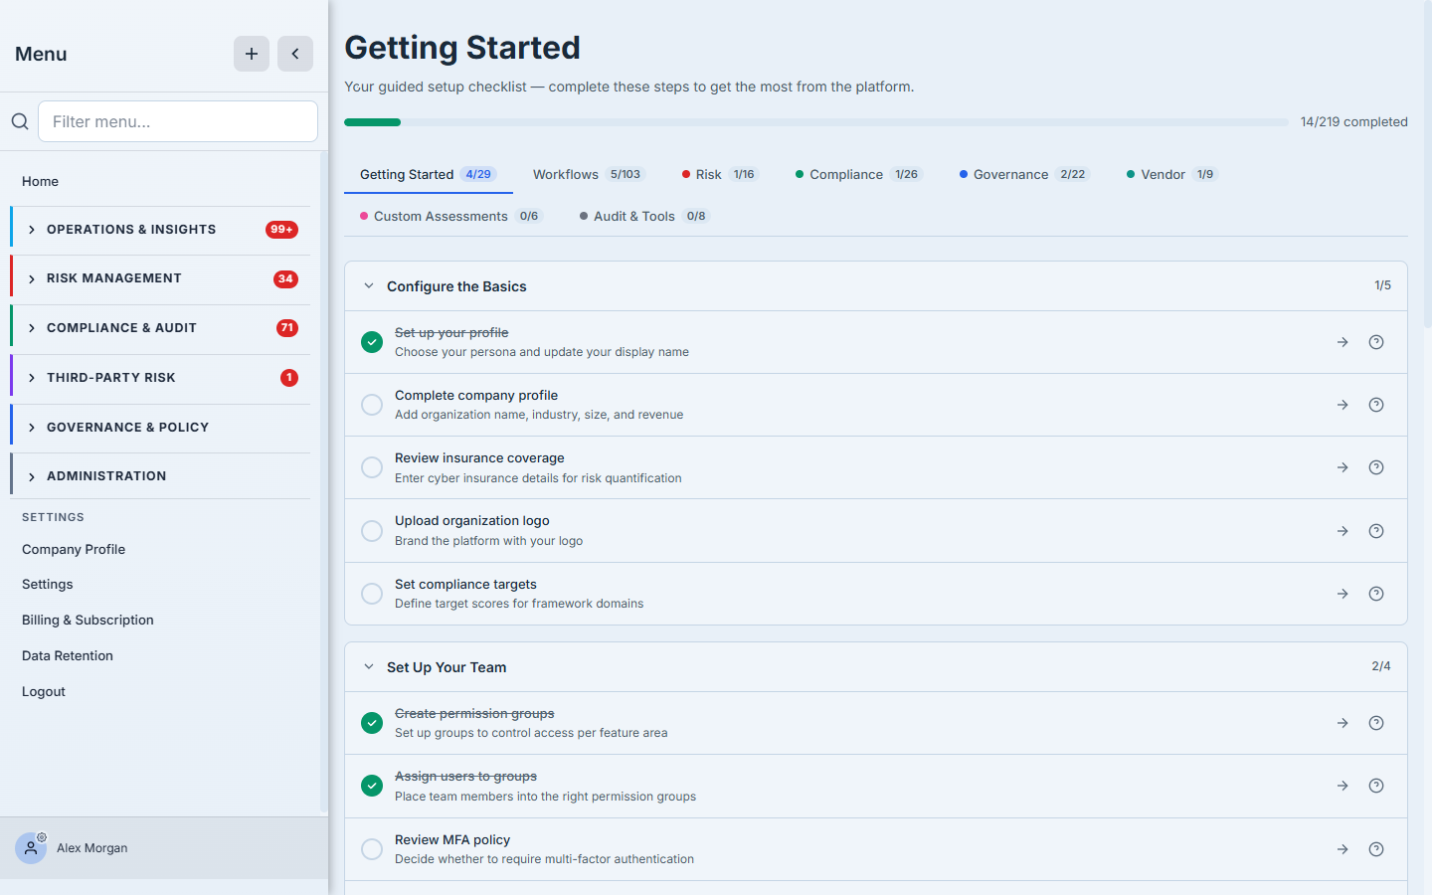Expand Third-Party Risk menu section
Viewport: 1432px width, 895px height.
tap(160, 378)
